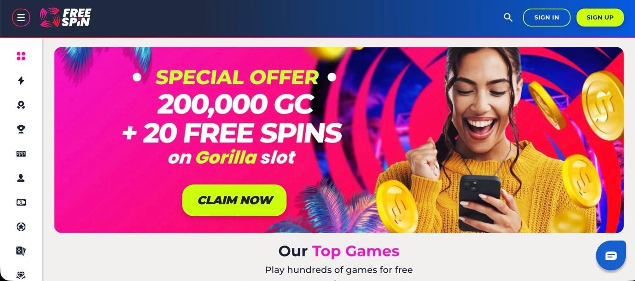Click the Sign In button
The image size is (635, 281).
point(547,17)
